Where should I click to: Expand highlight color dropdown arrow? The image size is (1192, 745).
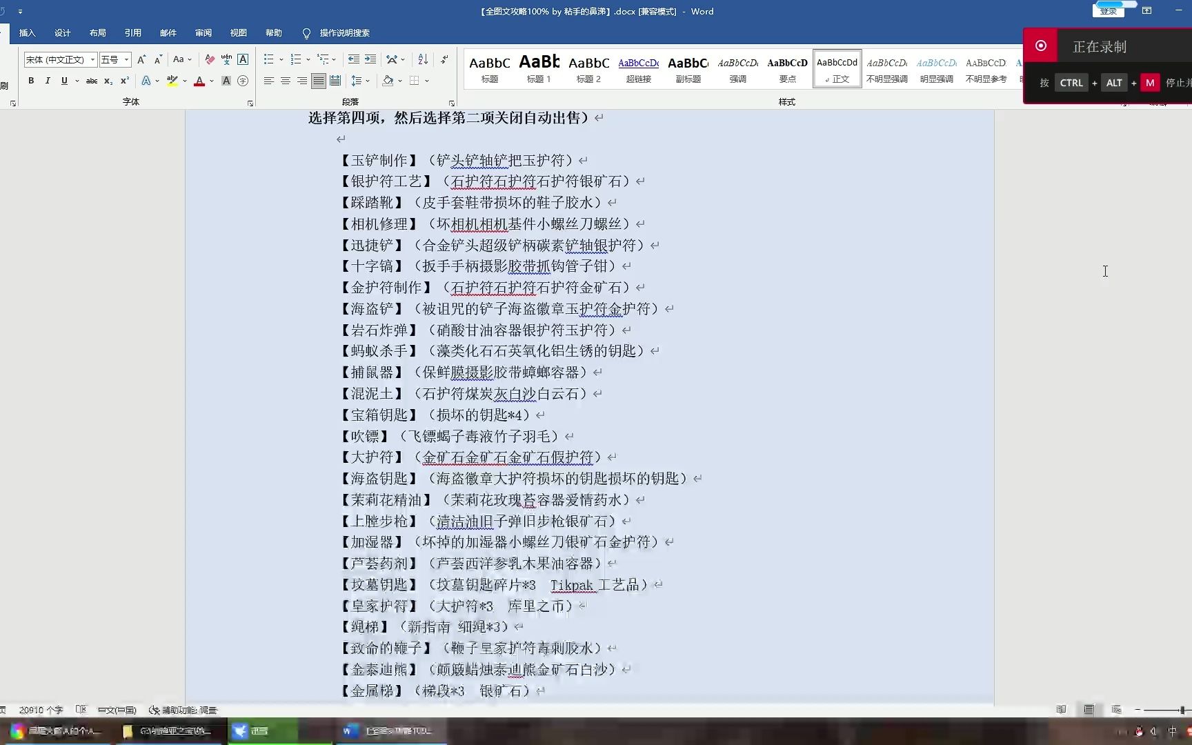click(x=185, y=81)
